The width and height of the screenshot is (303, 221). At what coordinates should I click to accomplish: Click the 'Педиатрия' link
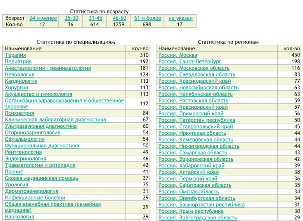pos(18,62)
